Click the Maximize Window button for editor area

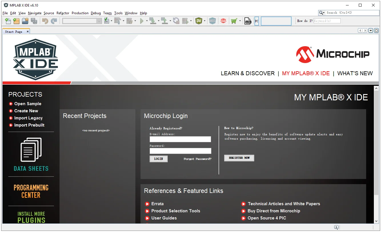coord(376,30)
